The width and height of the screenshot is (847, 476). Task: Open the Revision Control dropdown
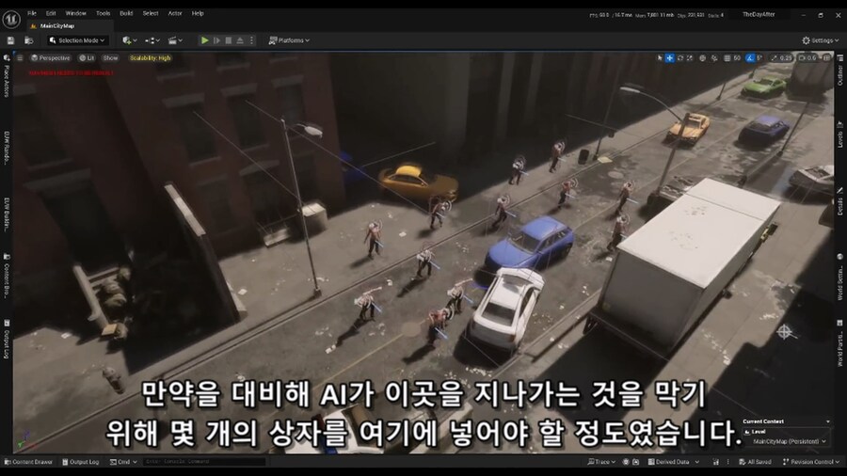click(811, 462)
